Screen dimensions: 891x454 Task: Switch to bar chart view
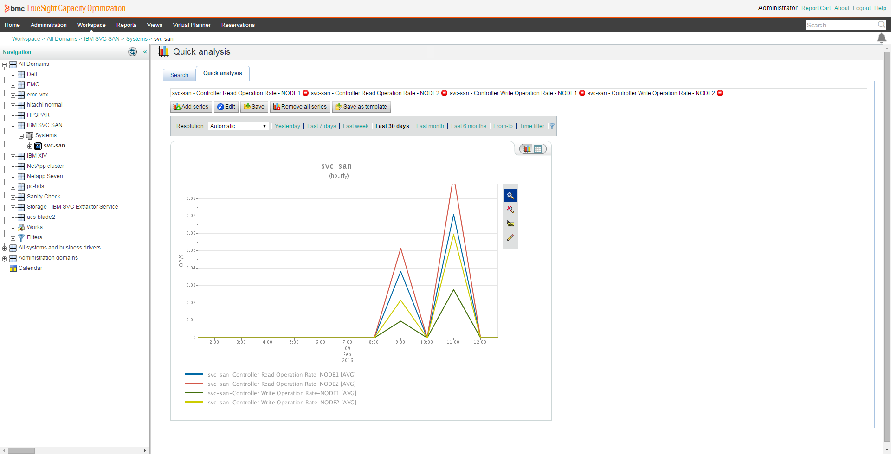click(x=527, y=149)
